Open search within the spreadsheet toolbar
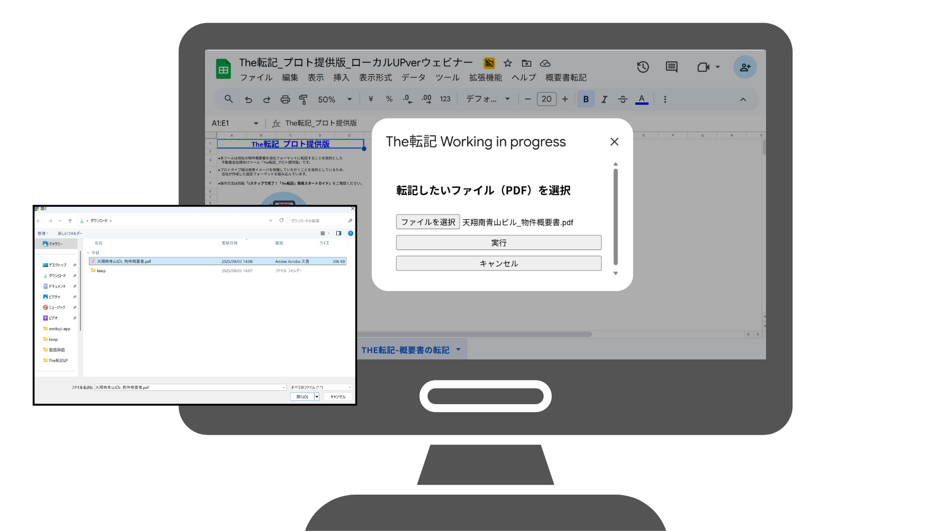Viewport: 944px width, 531px height. (x=229, y=99)
